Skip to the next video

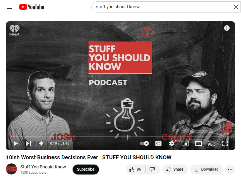click(x=29, y=143)
